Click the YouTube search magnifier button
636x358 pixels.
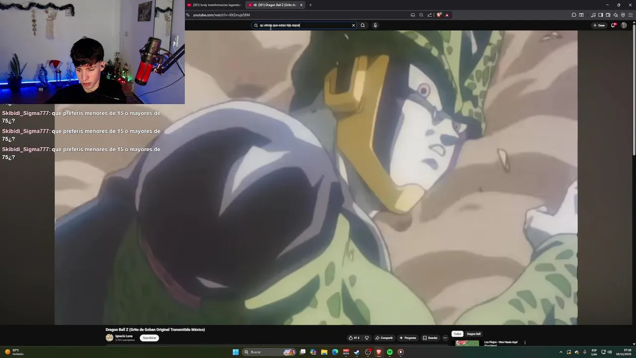coord(363,25)
